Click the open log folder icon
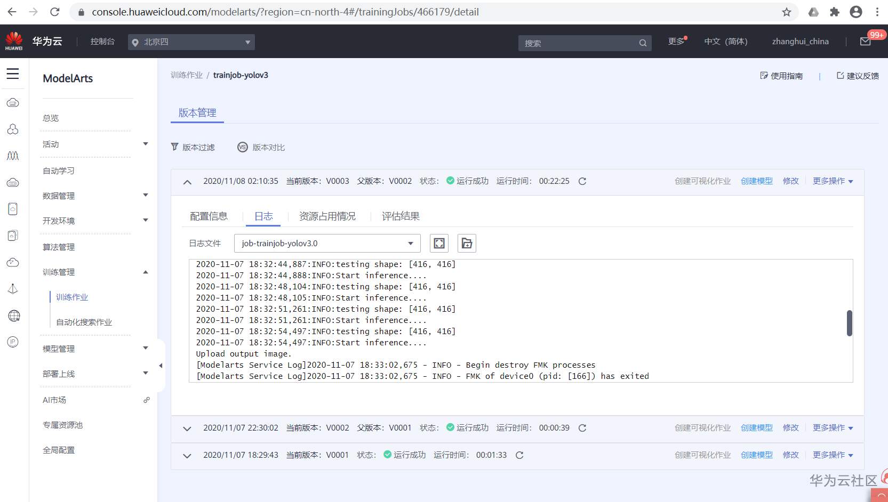This screenshot has height=502, width=888. tap(467, 244)
